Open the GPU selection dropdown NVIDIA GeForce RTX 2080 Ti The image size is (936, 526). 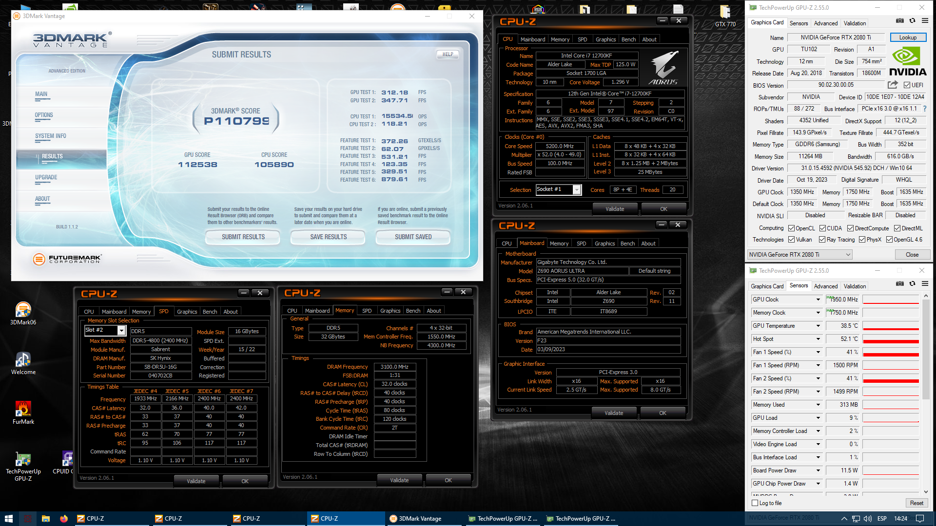pyautogui.click(x=799, y=254)
